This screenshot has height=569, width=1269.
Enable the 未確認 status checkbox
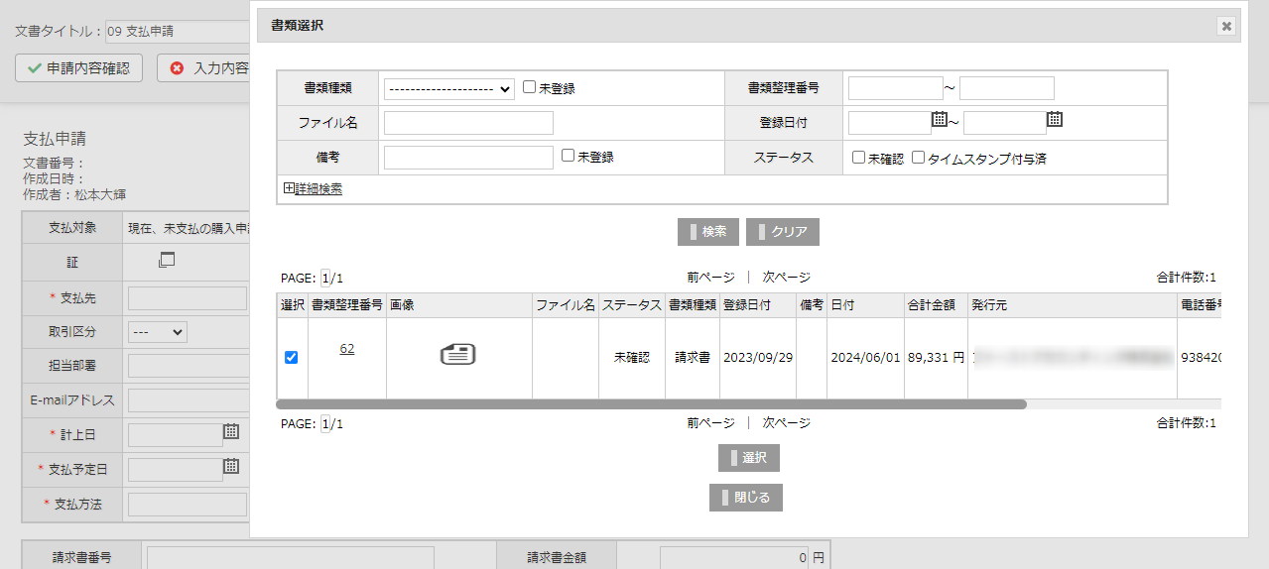pos(859,157)
